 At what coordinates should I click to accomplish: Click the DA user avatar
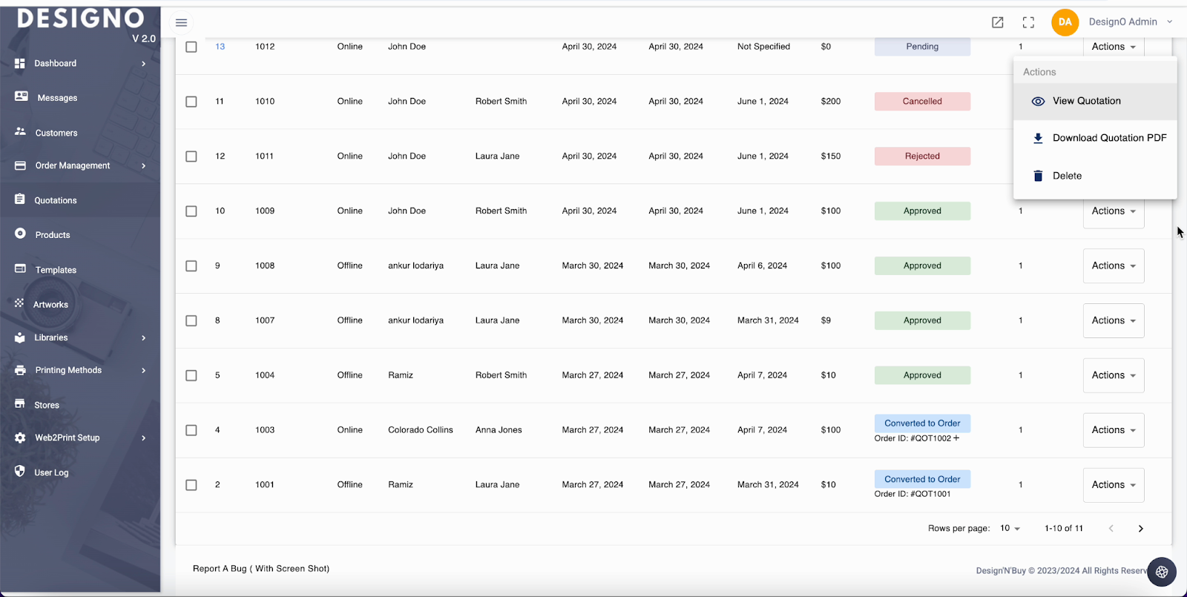pos(1065,22)
